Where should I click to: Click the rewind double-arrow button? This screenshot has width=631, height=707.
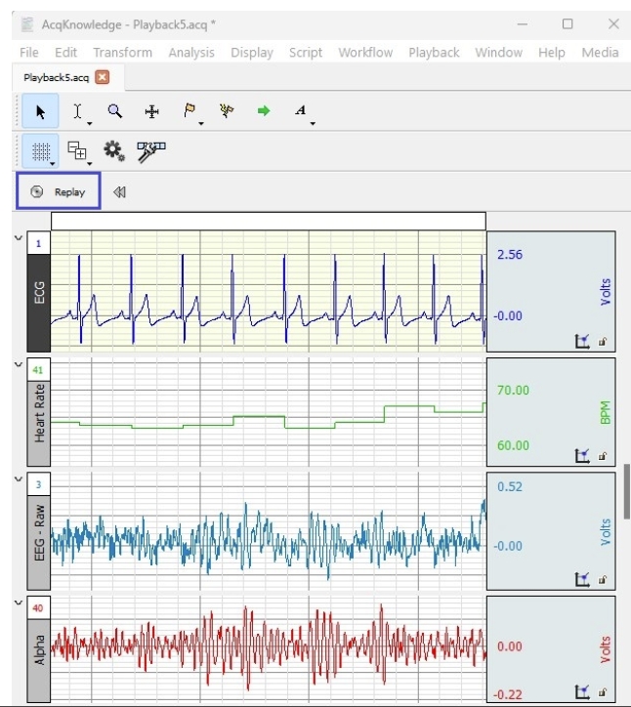[x=119, y=192]
